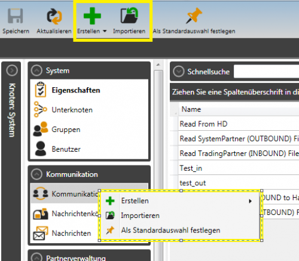Click the green plus Erstellen toolbar icon
299x261 pixels.
click(92, 16)
